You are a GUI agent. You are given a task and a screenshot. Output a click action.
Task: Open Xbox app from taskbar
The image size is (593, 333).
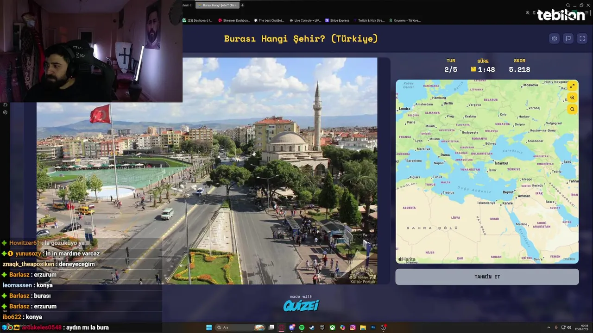(333, 327)
